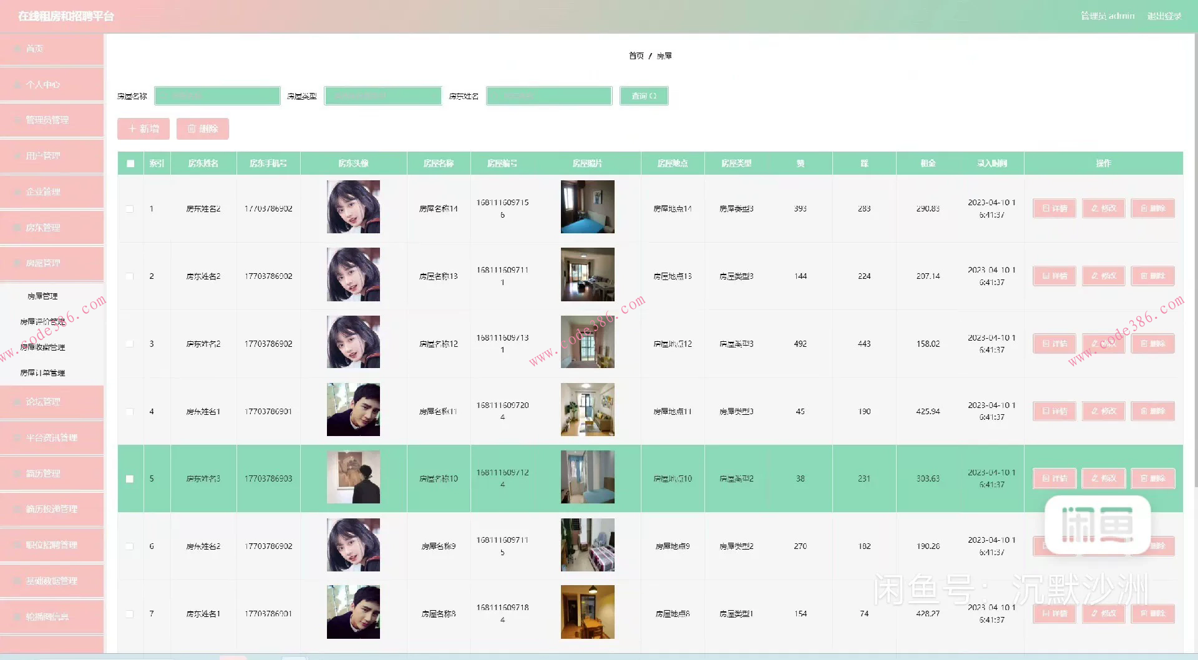Click the 新增 (add) plus button
Screen dimensions: 1198x660
coord(144,129)
